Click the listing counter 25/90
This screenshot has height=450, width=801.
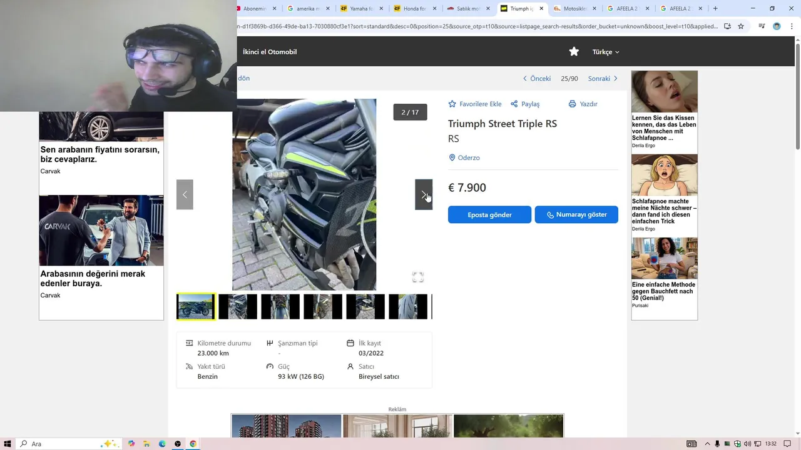pos(569,78)
